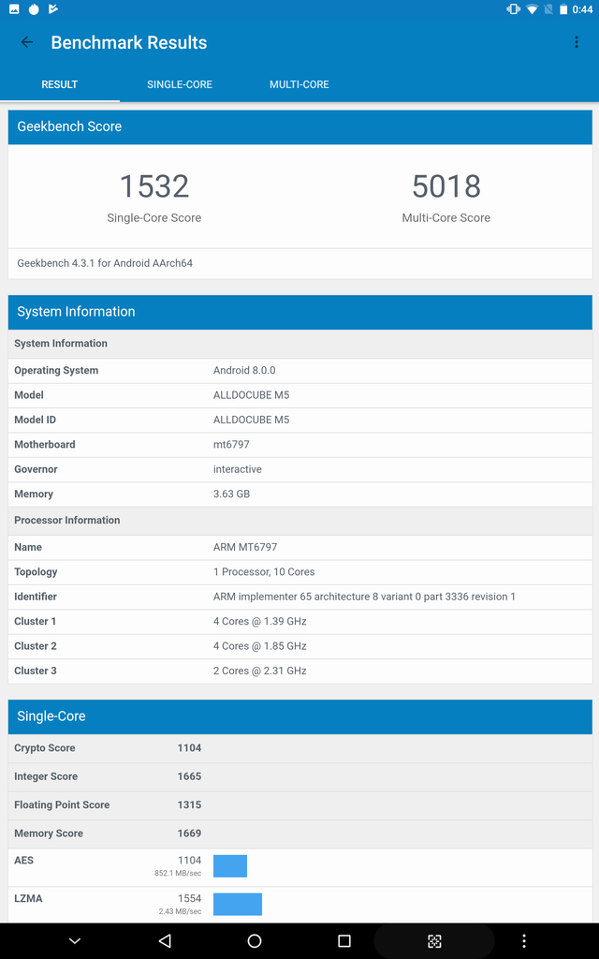Tap the Wi-Fi icon in status bar
Screen dimensions: 599x959
(532, 9)
